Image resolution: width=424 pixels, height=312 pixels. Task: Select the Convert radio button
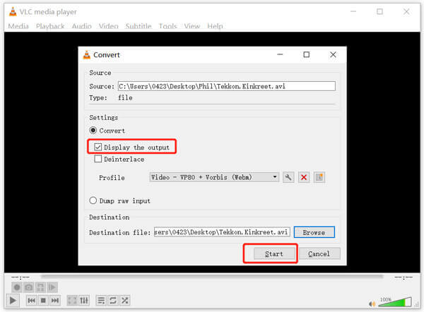93,131
